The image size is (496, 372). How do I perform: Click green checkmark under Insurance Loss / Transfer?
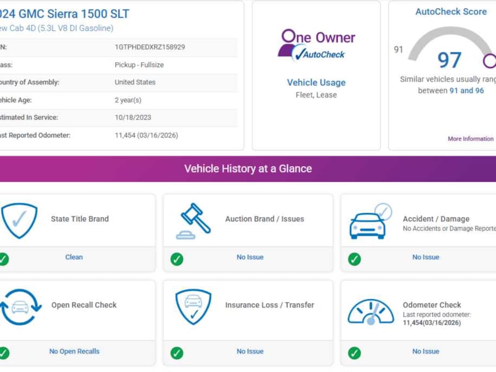177,353
